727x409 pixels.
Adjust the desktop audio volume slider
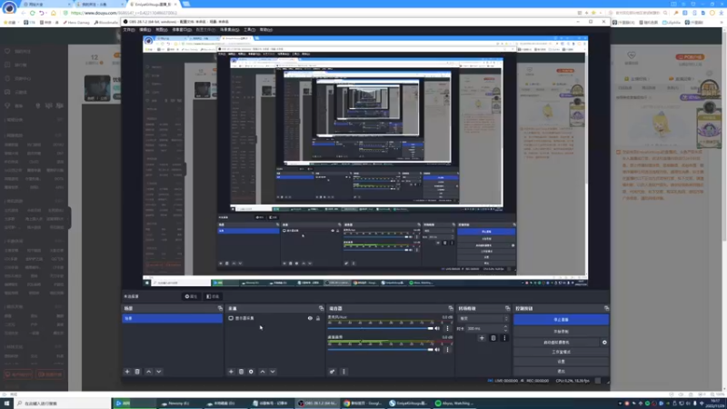[380, 349]
